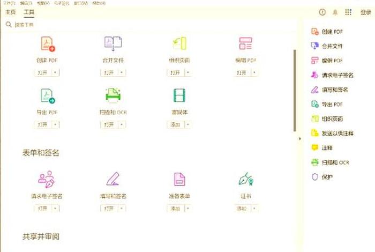This screenshot has height=252, width=375.
Task: Expand dropdown arrow next to 导出 PDF 打开
Action: click(55, 125)
